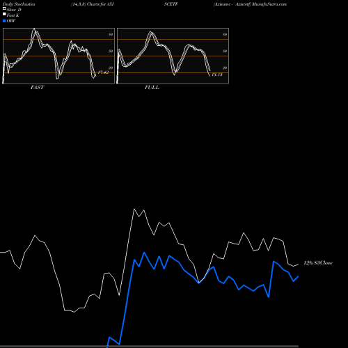Click the Fast K legend text
348x348 pixels.
(13, 15)
